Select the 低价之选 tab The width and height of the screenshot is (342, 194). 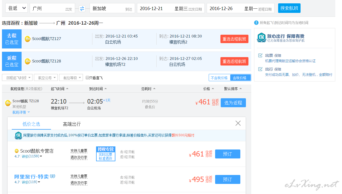(31, 124)
